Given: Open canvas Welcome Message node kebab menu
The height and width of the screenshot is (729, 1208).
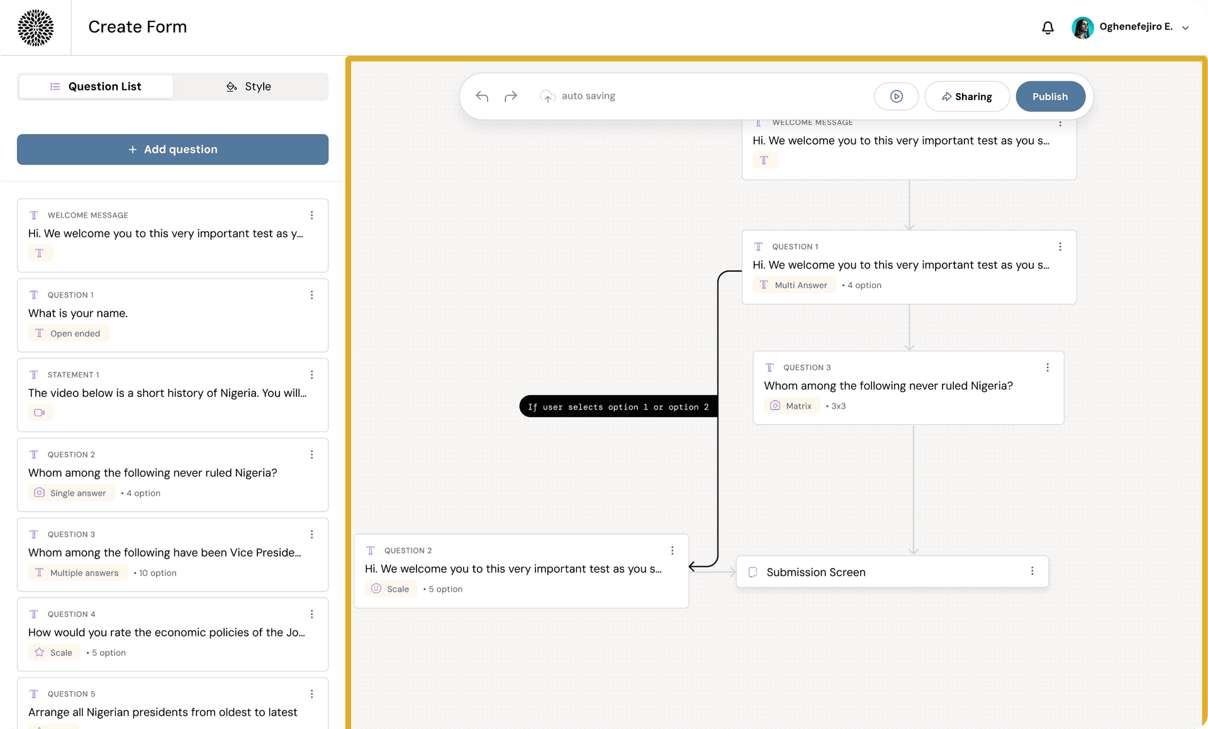Looking at the screenshot, I should pos(1060,123).
